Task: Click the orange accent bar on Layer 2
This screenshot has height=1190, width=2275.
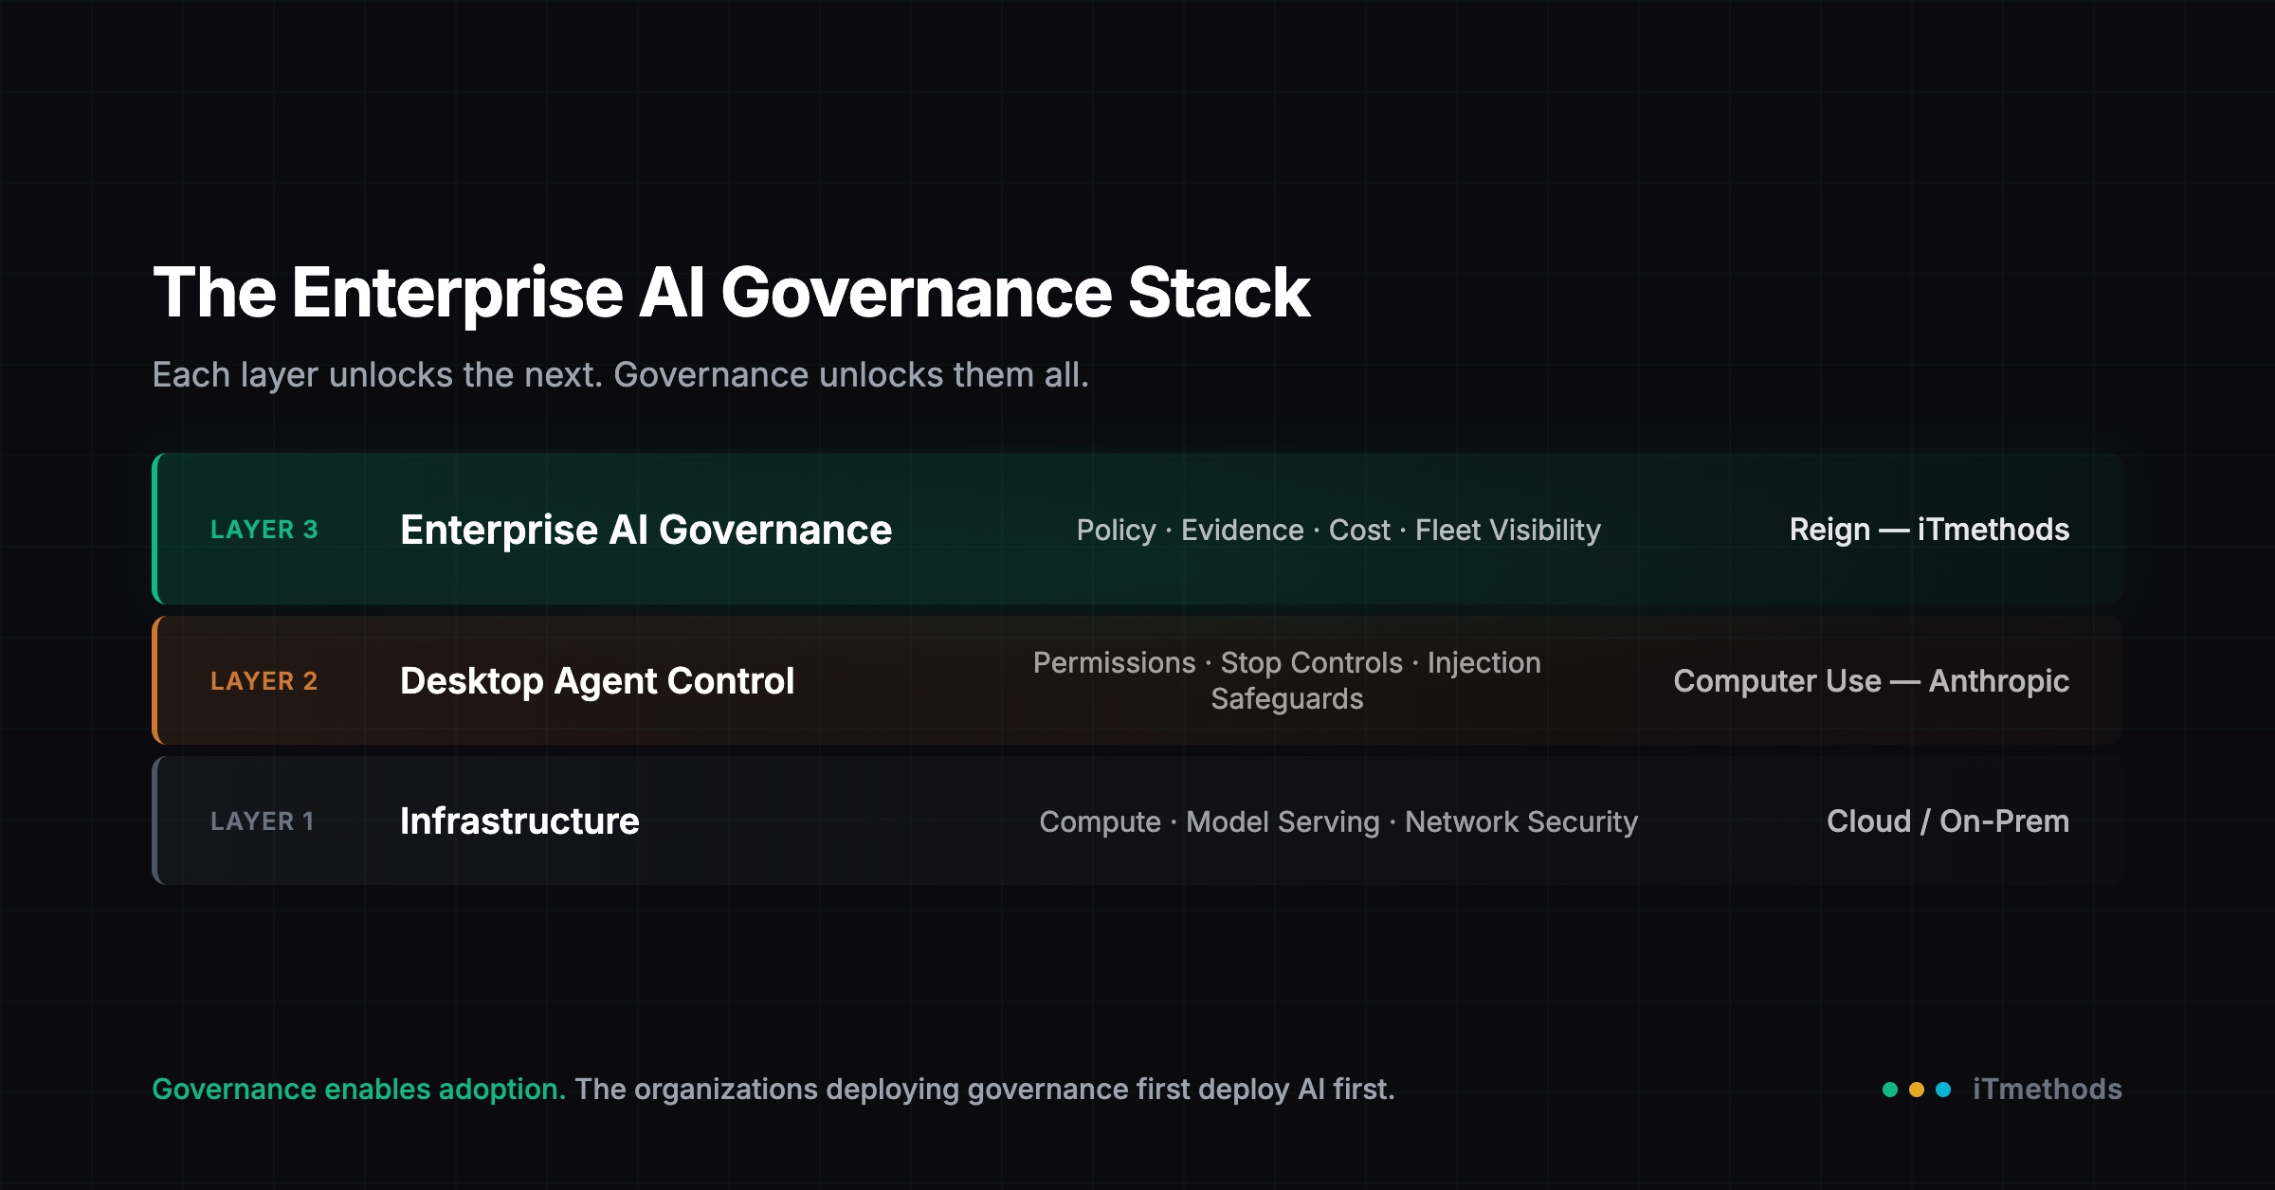Action: click(157, 680)
